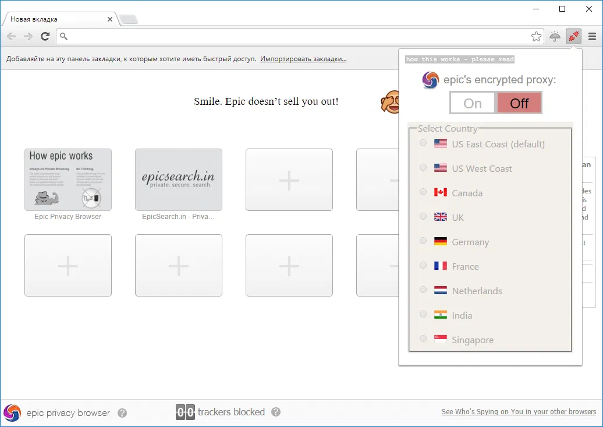603x427 pixels.
Task: Open 'how this works - please read' link
Action: click(460, 59)
